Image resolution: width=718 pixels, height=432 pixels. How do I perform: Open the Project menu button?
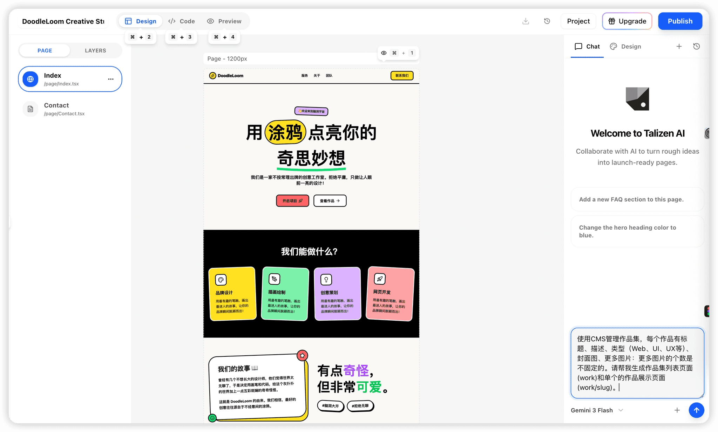(x=578, y=21)
